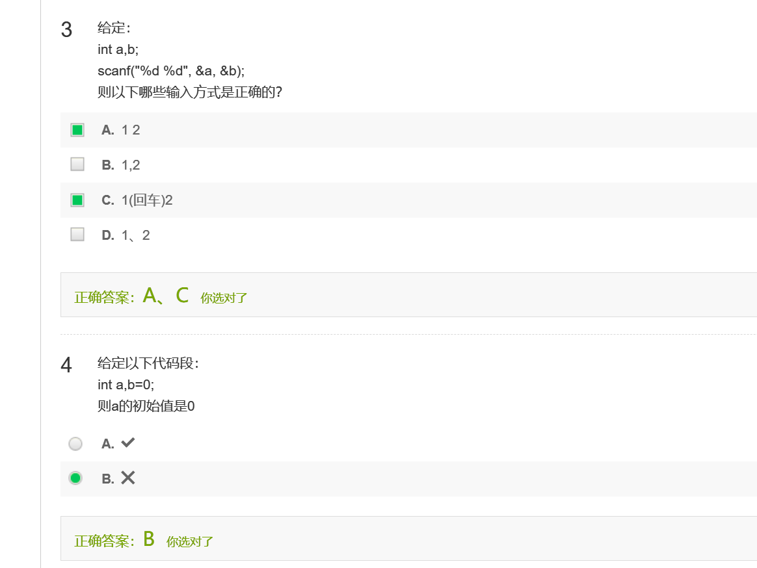Check option D checkbox with answer 1、2

coord(77,235)
